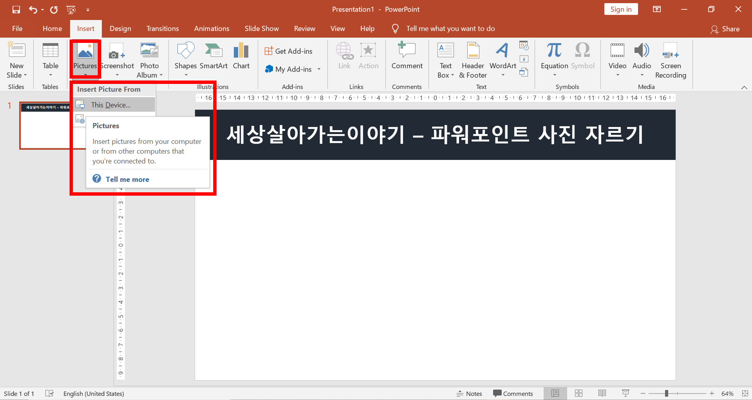Open spell check icon in status bar
752x400 pixels.
(49, 393)
